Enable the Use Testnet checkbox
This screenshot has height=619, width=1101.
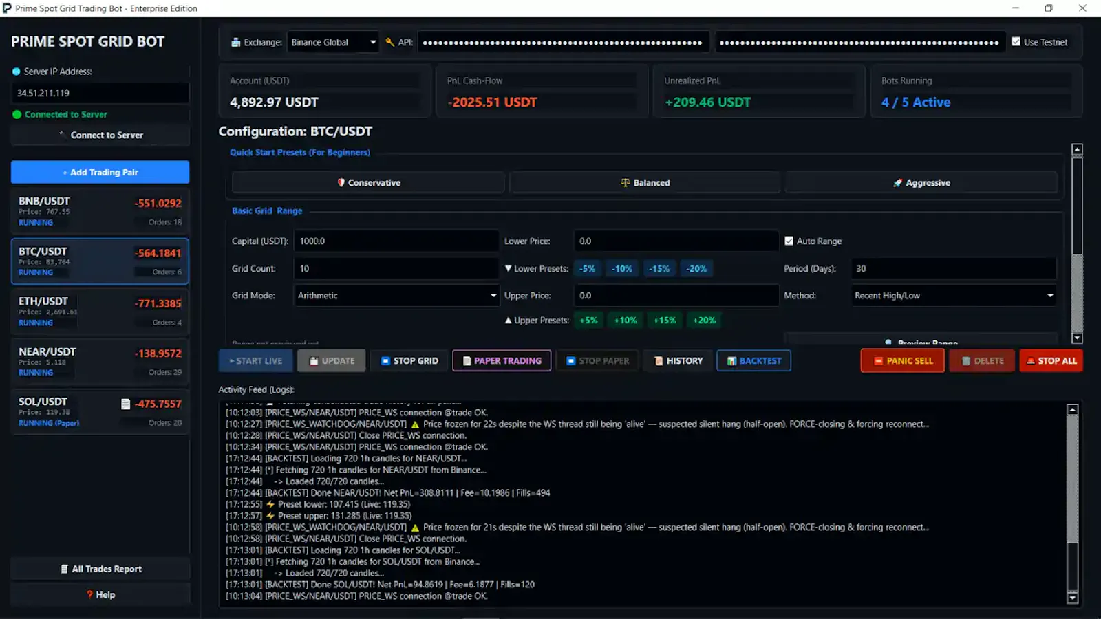point(1016,42)
